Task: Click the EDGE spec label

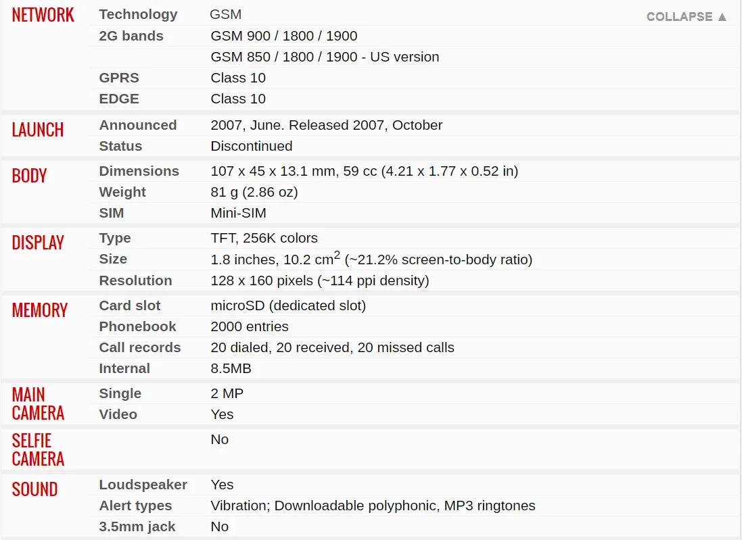Action: coord(119,99)
